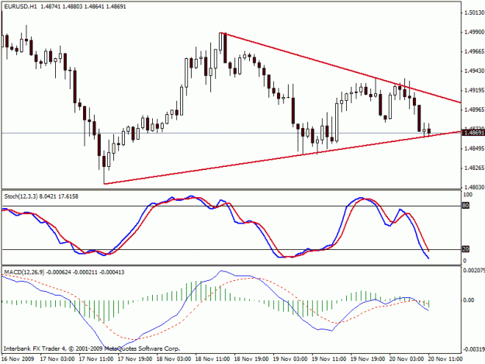Screen dimensions: 485x364
Task: Click the 19 Nov 11:00 time label
Action: 329,359
